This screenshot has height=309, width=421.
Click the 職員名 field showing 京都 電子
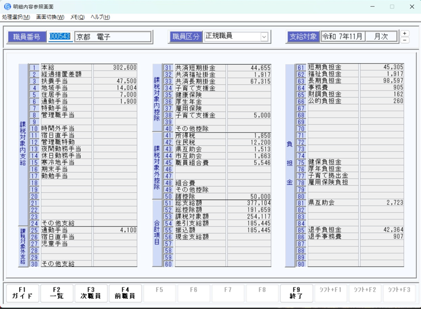coord(112,37)
